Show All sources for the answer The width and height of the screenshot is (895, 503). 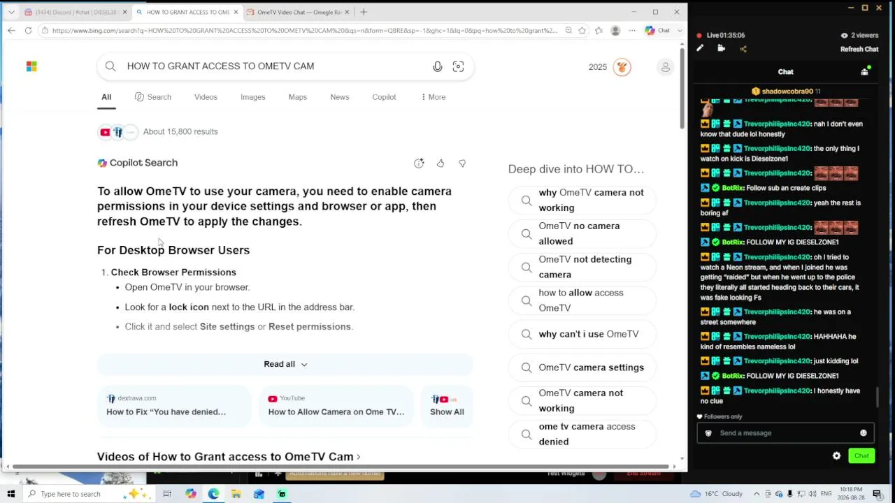[447, 405]
